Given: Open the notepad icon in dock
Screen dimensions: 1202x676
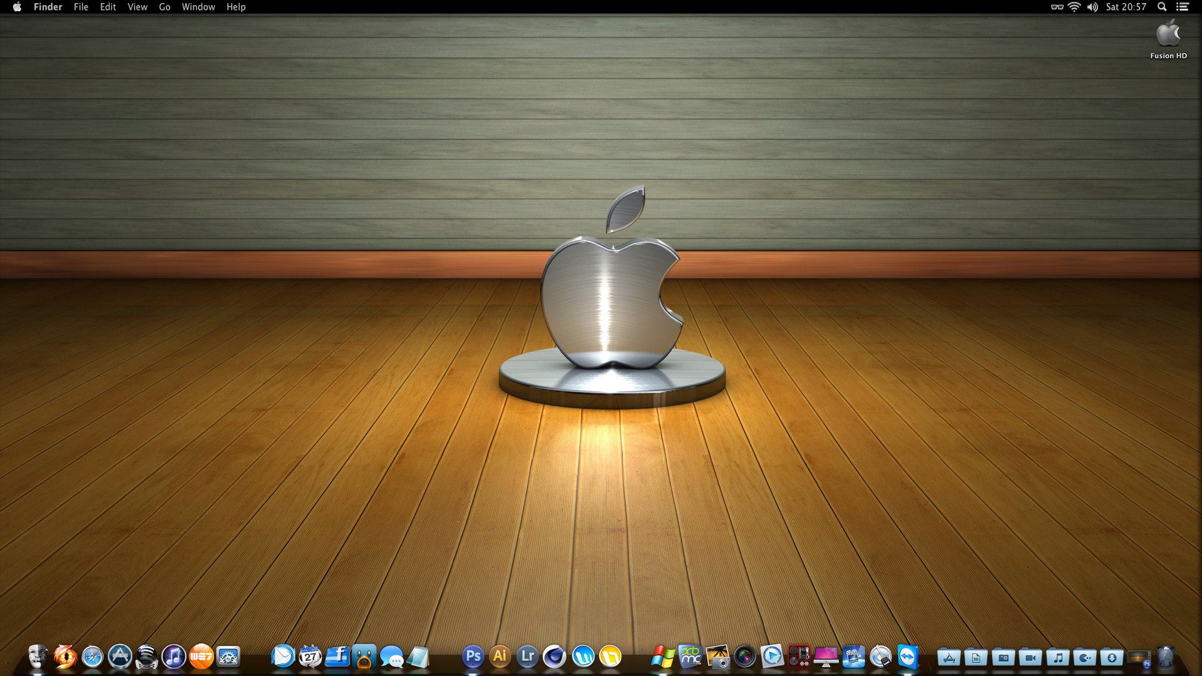Looking at the screenshot, I should [x=418, y=657].
